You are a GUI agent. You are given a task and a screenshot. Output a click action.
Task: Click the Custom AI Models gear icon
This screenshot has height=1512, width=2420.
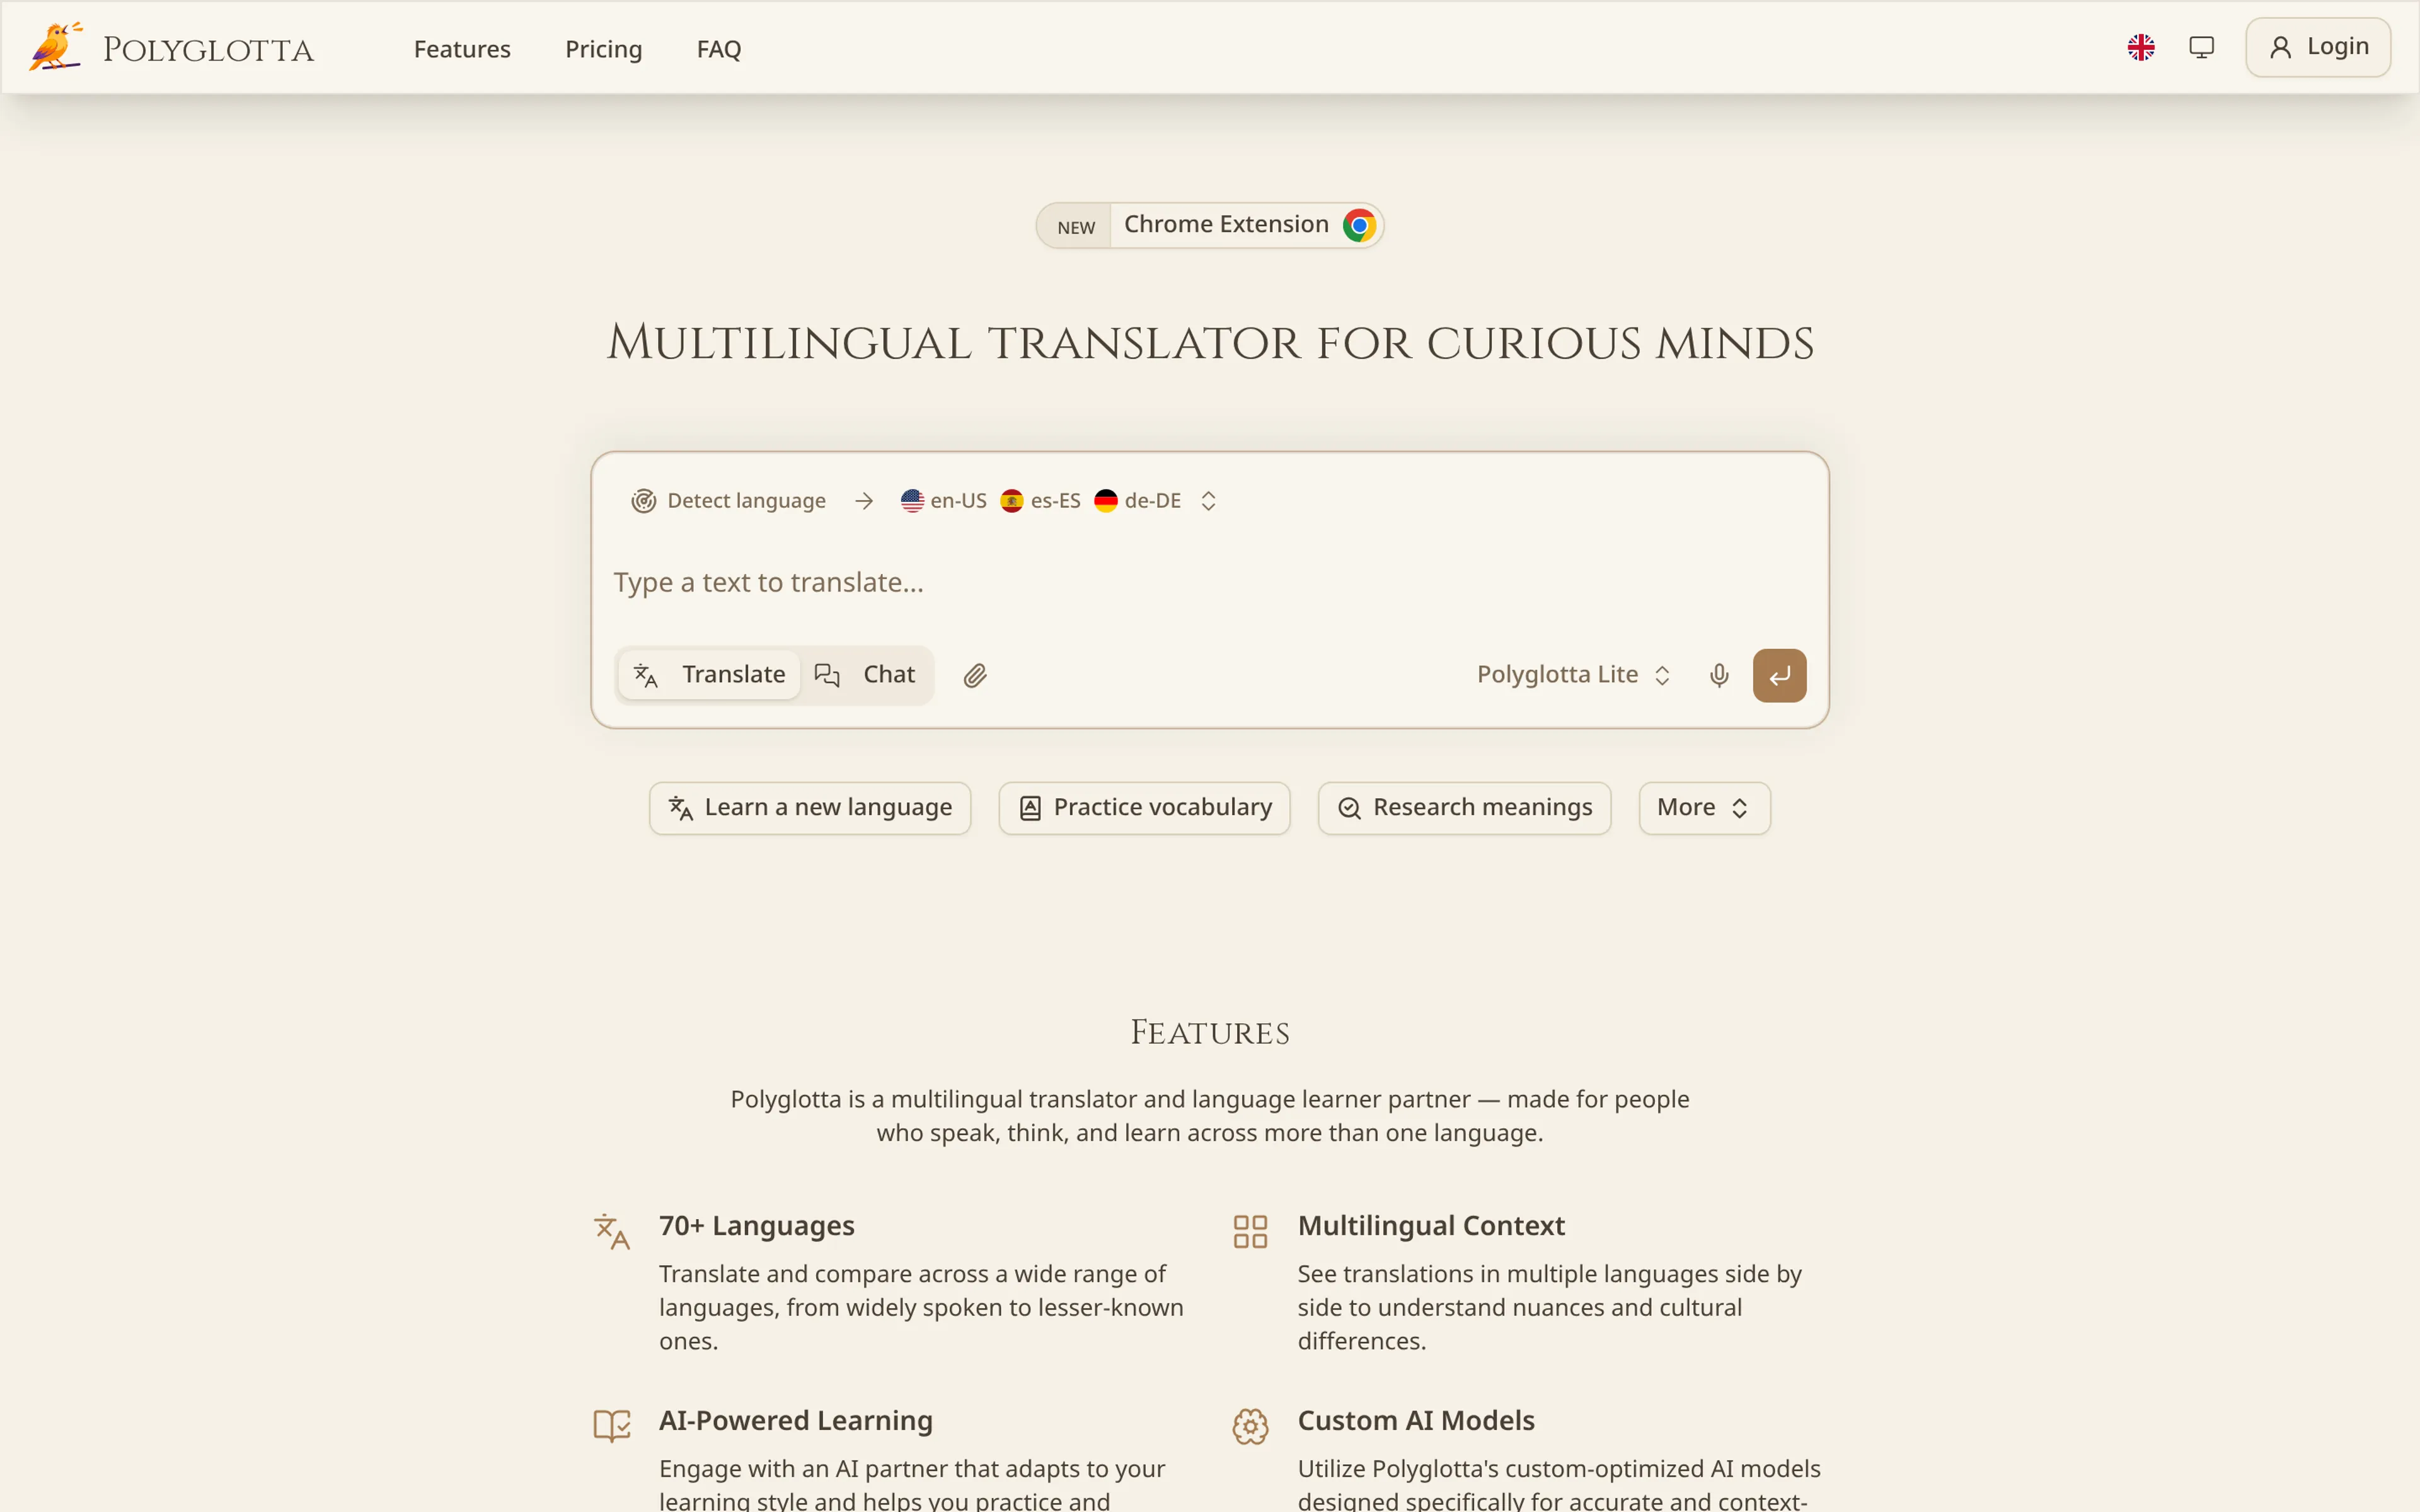coord(1250,1426)
